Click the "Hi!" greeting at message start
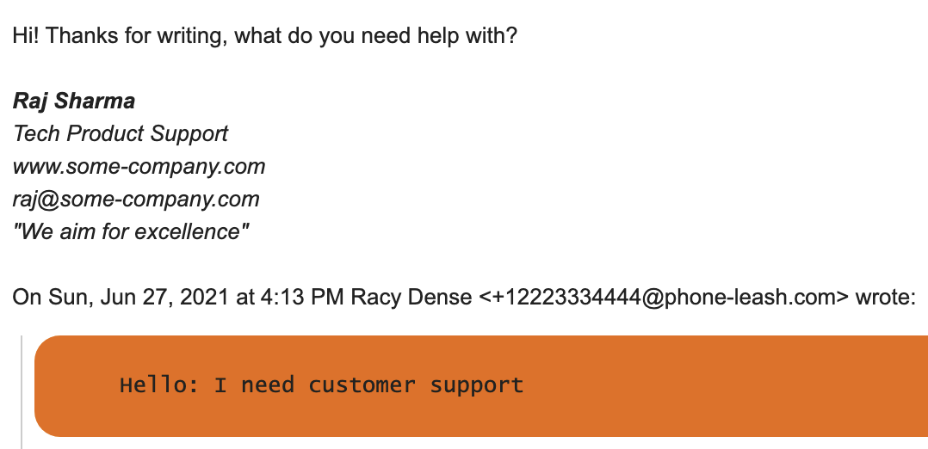Image resolution: width=928 pixels, height=449 pixels. 26,36
